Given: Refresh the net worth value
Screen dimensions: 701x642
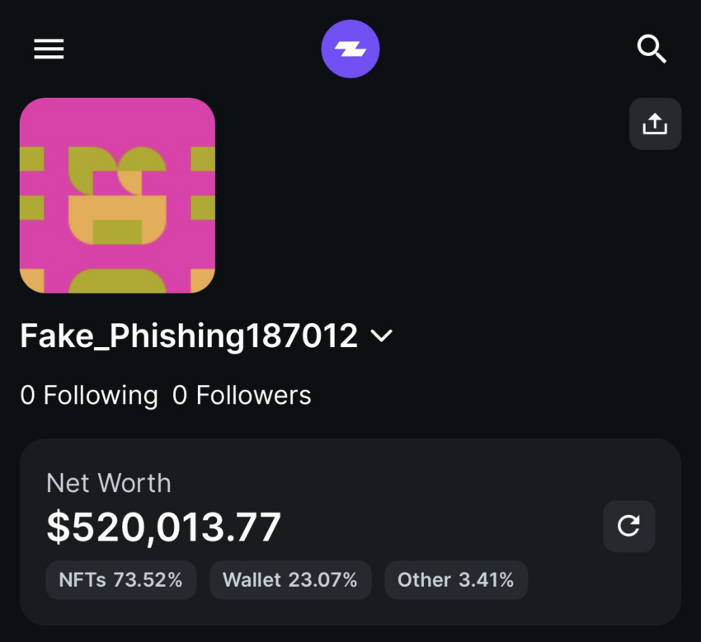Looking at the screenshot, I should tap(629, 526).
